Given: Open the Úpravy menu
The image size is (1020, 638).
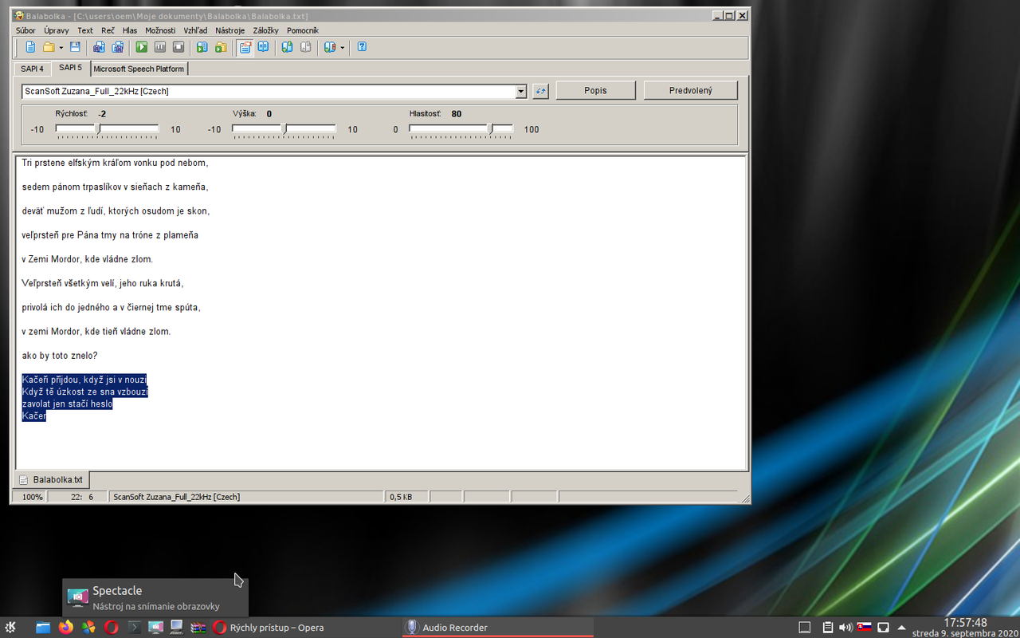Looking at the screenshot, I should click(57, 30).
